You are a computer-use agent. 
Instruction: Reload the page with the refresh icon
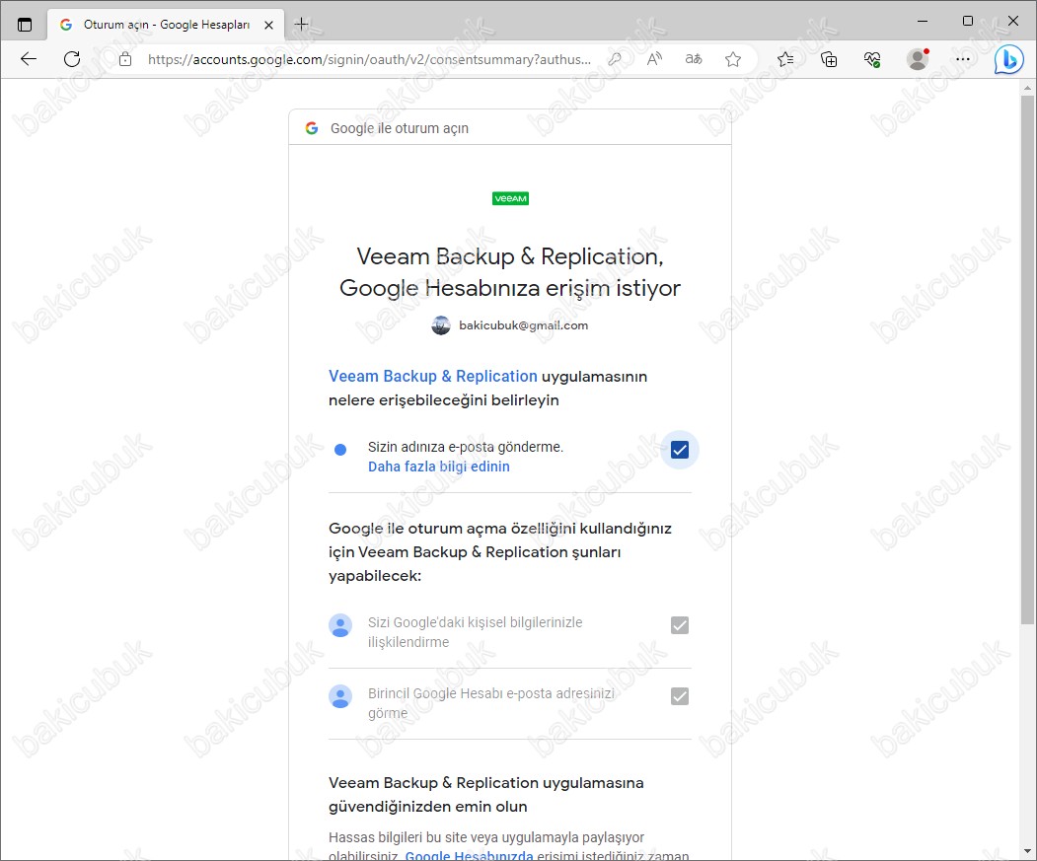point(72,59)
